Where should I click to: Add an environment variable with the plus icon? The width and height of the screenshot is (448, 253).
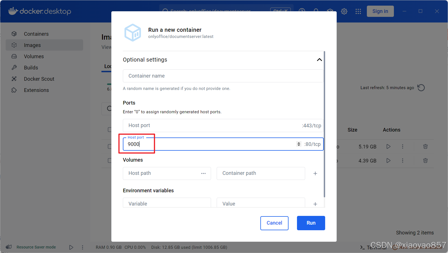pos(315,204)
